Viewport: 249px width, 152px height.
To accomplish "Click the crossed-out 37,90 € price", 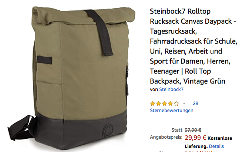I will (193, 130).
